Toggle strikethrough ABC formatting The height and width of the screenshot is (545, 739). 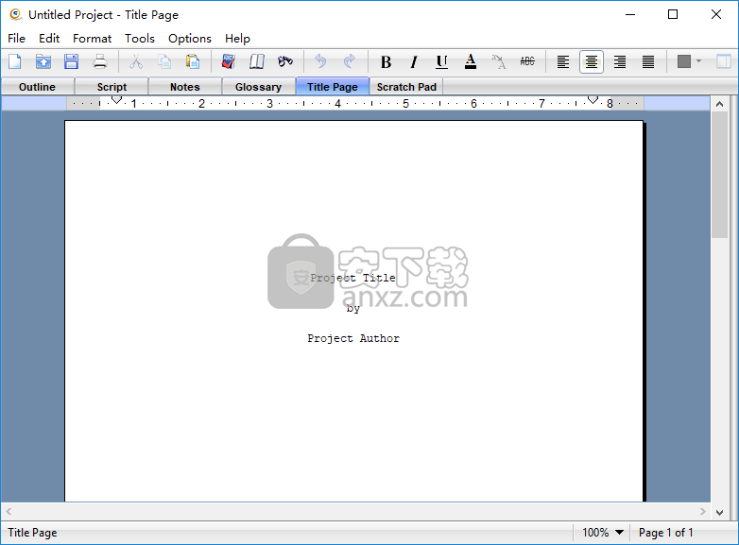tap(527, 61)
